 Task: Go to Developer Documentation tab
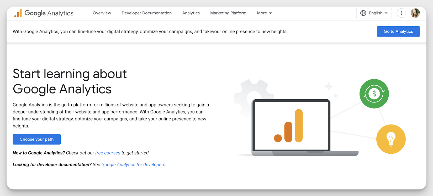click(147, 13)
